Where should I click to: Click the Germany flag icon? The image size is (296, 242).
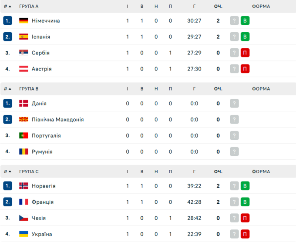[x=24, y=21]
